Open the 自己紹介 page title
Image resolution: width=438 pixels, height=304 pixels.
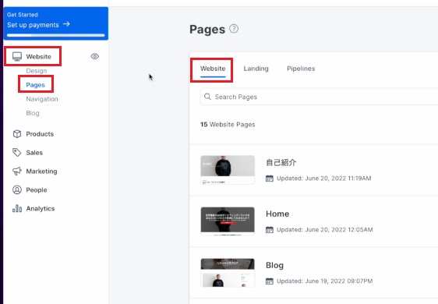(x=281, y=162)
